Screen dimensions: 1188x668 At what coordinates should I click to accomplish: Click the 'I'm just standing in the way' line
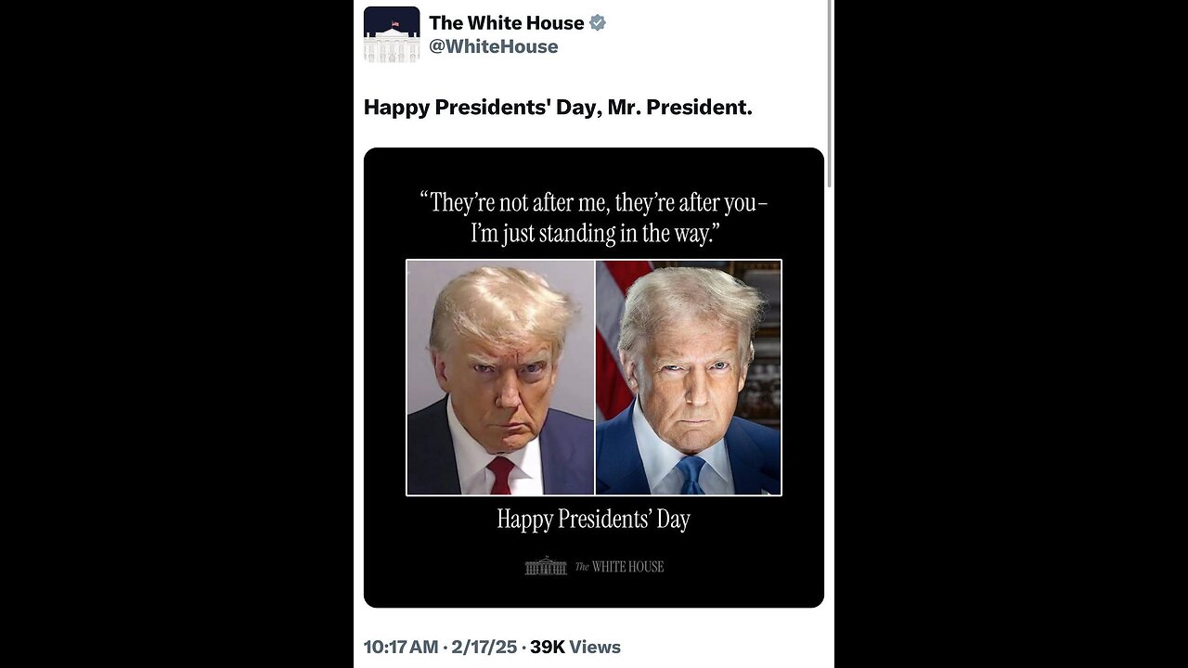click(x=594, y=232)
